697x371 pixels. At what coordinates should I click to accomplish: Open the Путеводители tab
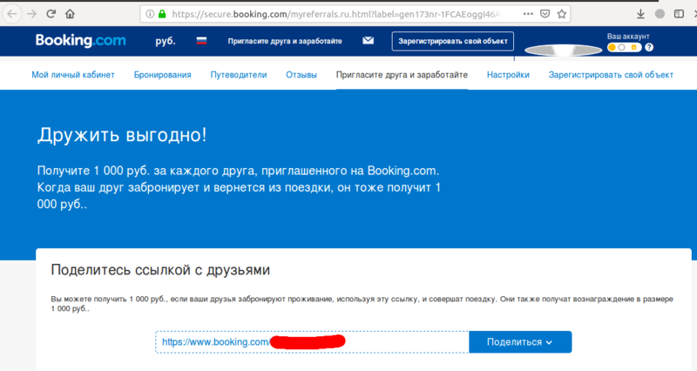[238, 75]
